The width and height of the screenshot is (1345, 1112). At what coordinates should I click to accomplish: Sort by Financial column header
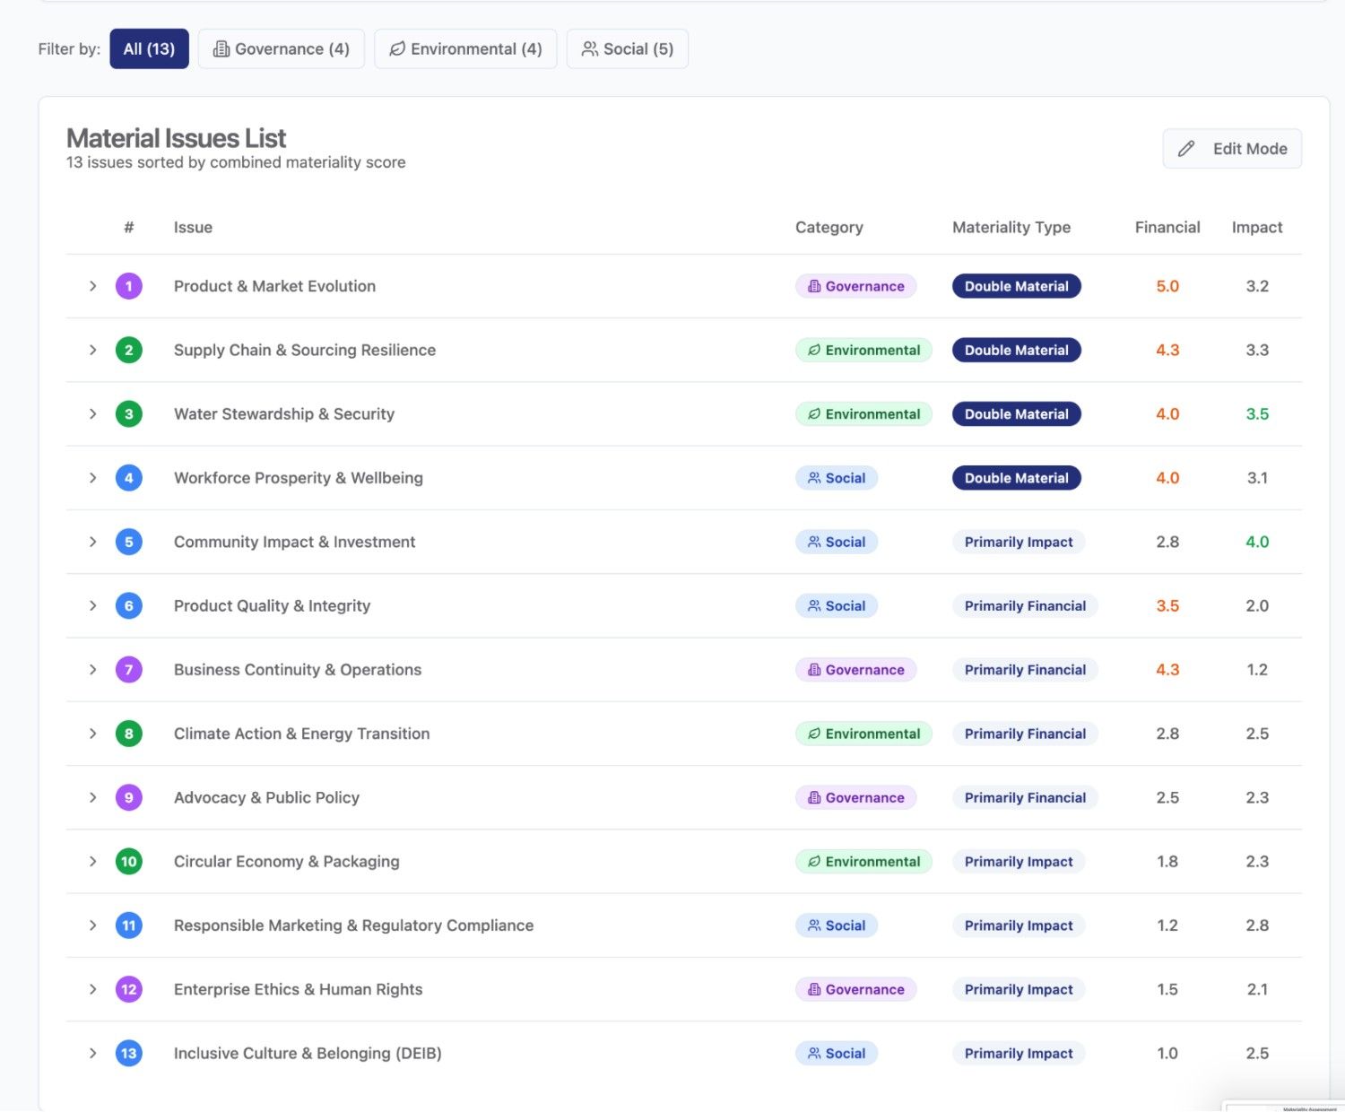click(1167, 227)
